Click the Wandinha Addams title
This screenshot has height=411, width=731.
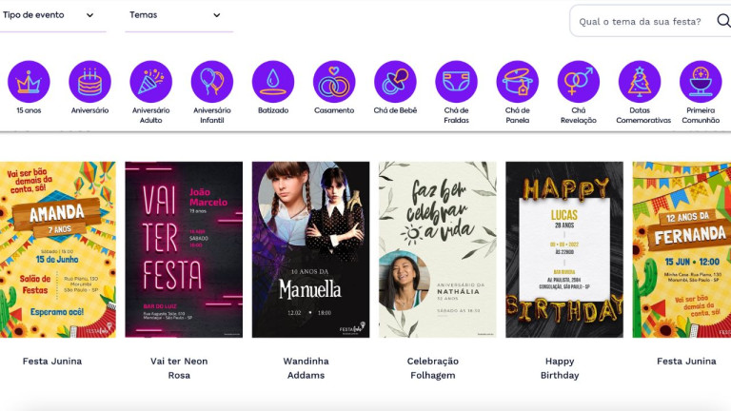click(306, 368)
